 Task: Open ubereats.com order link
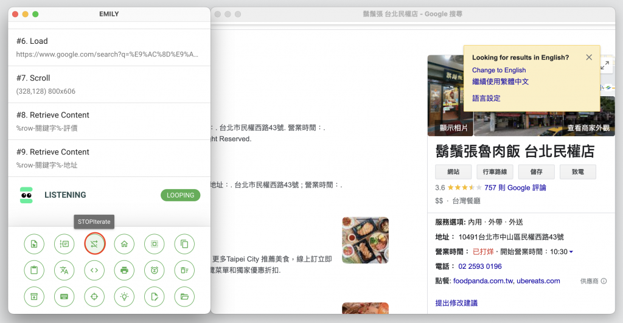click(538, 281)
